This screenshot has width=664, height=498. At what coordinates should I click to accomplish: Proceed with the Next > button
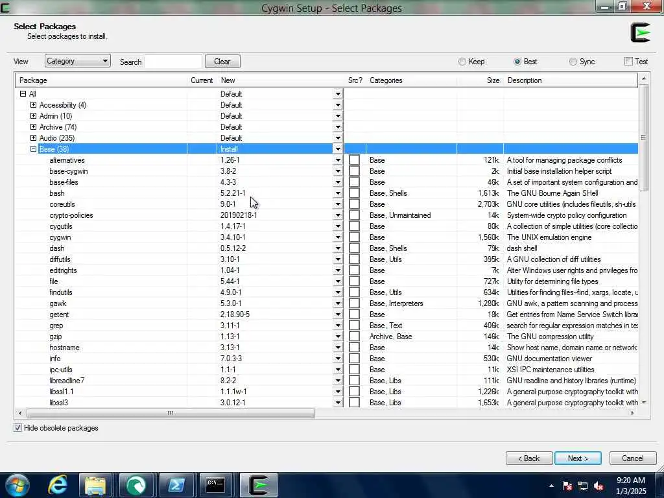click(x=578, y=458)
